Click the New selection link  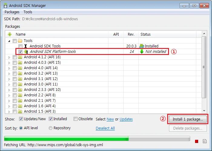click(x=110, y=119)
